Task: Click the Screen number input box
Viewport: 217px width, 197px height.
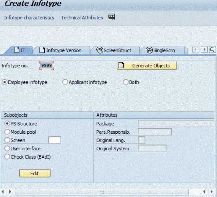Action: pyautogui.click(x=54, y=140)
